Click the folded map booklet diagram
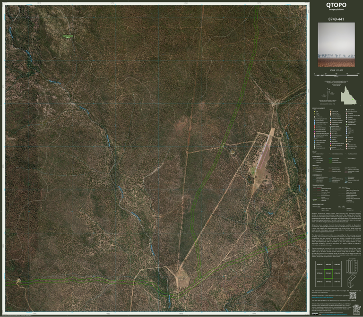 coord(352,282)
